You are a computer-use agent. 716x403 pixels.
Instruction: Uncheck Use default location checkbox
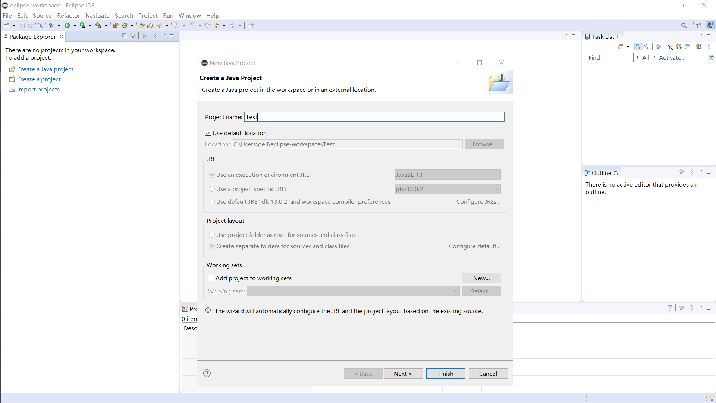click(208, 133)
